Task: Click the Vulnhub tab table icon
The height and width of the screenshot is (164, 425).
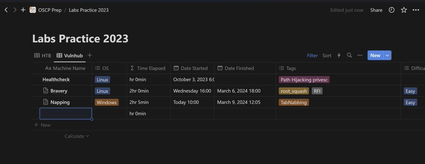Action: (x=59, y=55)
